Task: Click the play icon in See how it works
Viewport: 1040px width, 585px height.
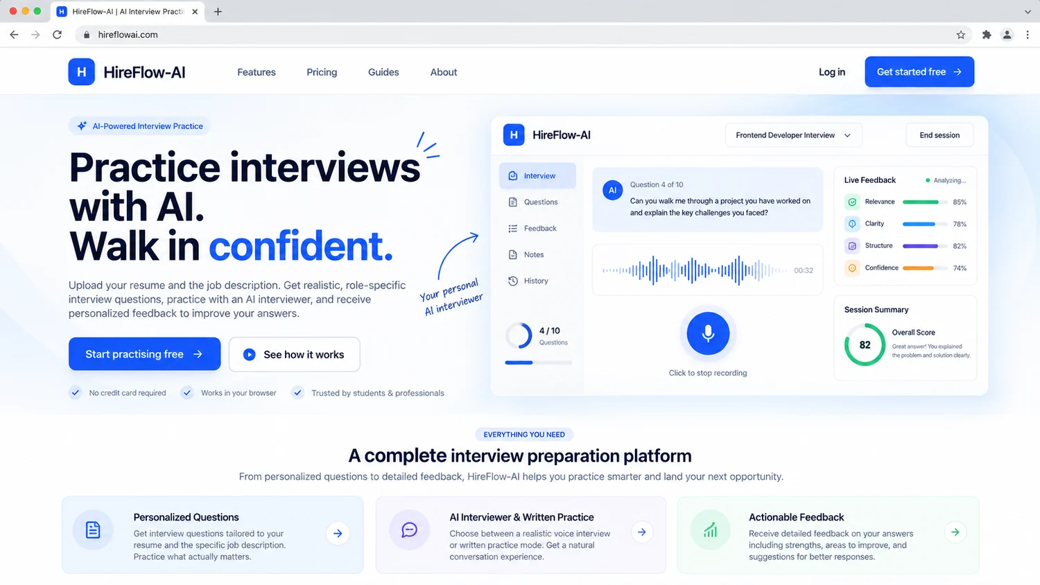Action: click(x=250, y=355)
